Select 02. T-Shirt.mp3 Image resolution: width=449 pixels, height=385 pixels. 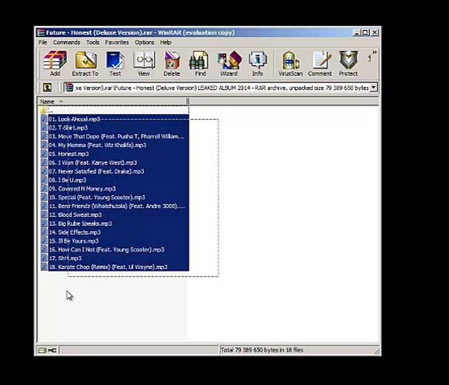pos(114,128)
